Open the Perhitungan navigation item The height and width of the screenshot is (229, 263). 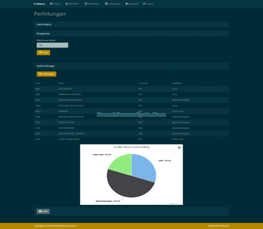pyautogui.click(x=112, y=4)
